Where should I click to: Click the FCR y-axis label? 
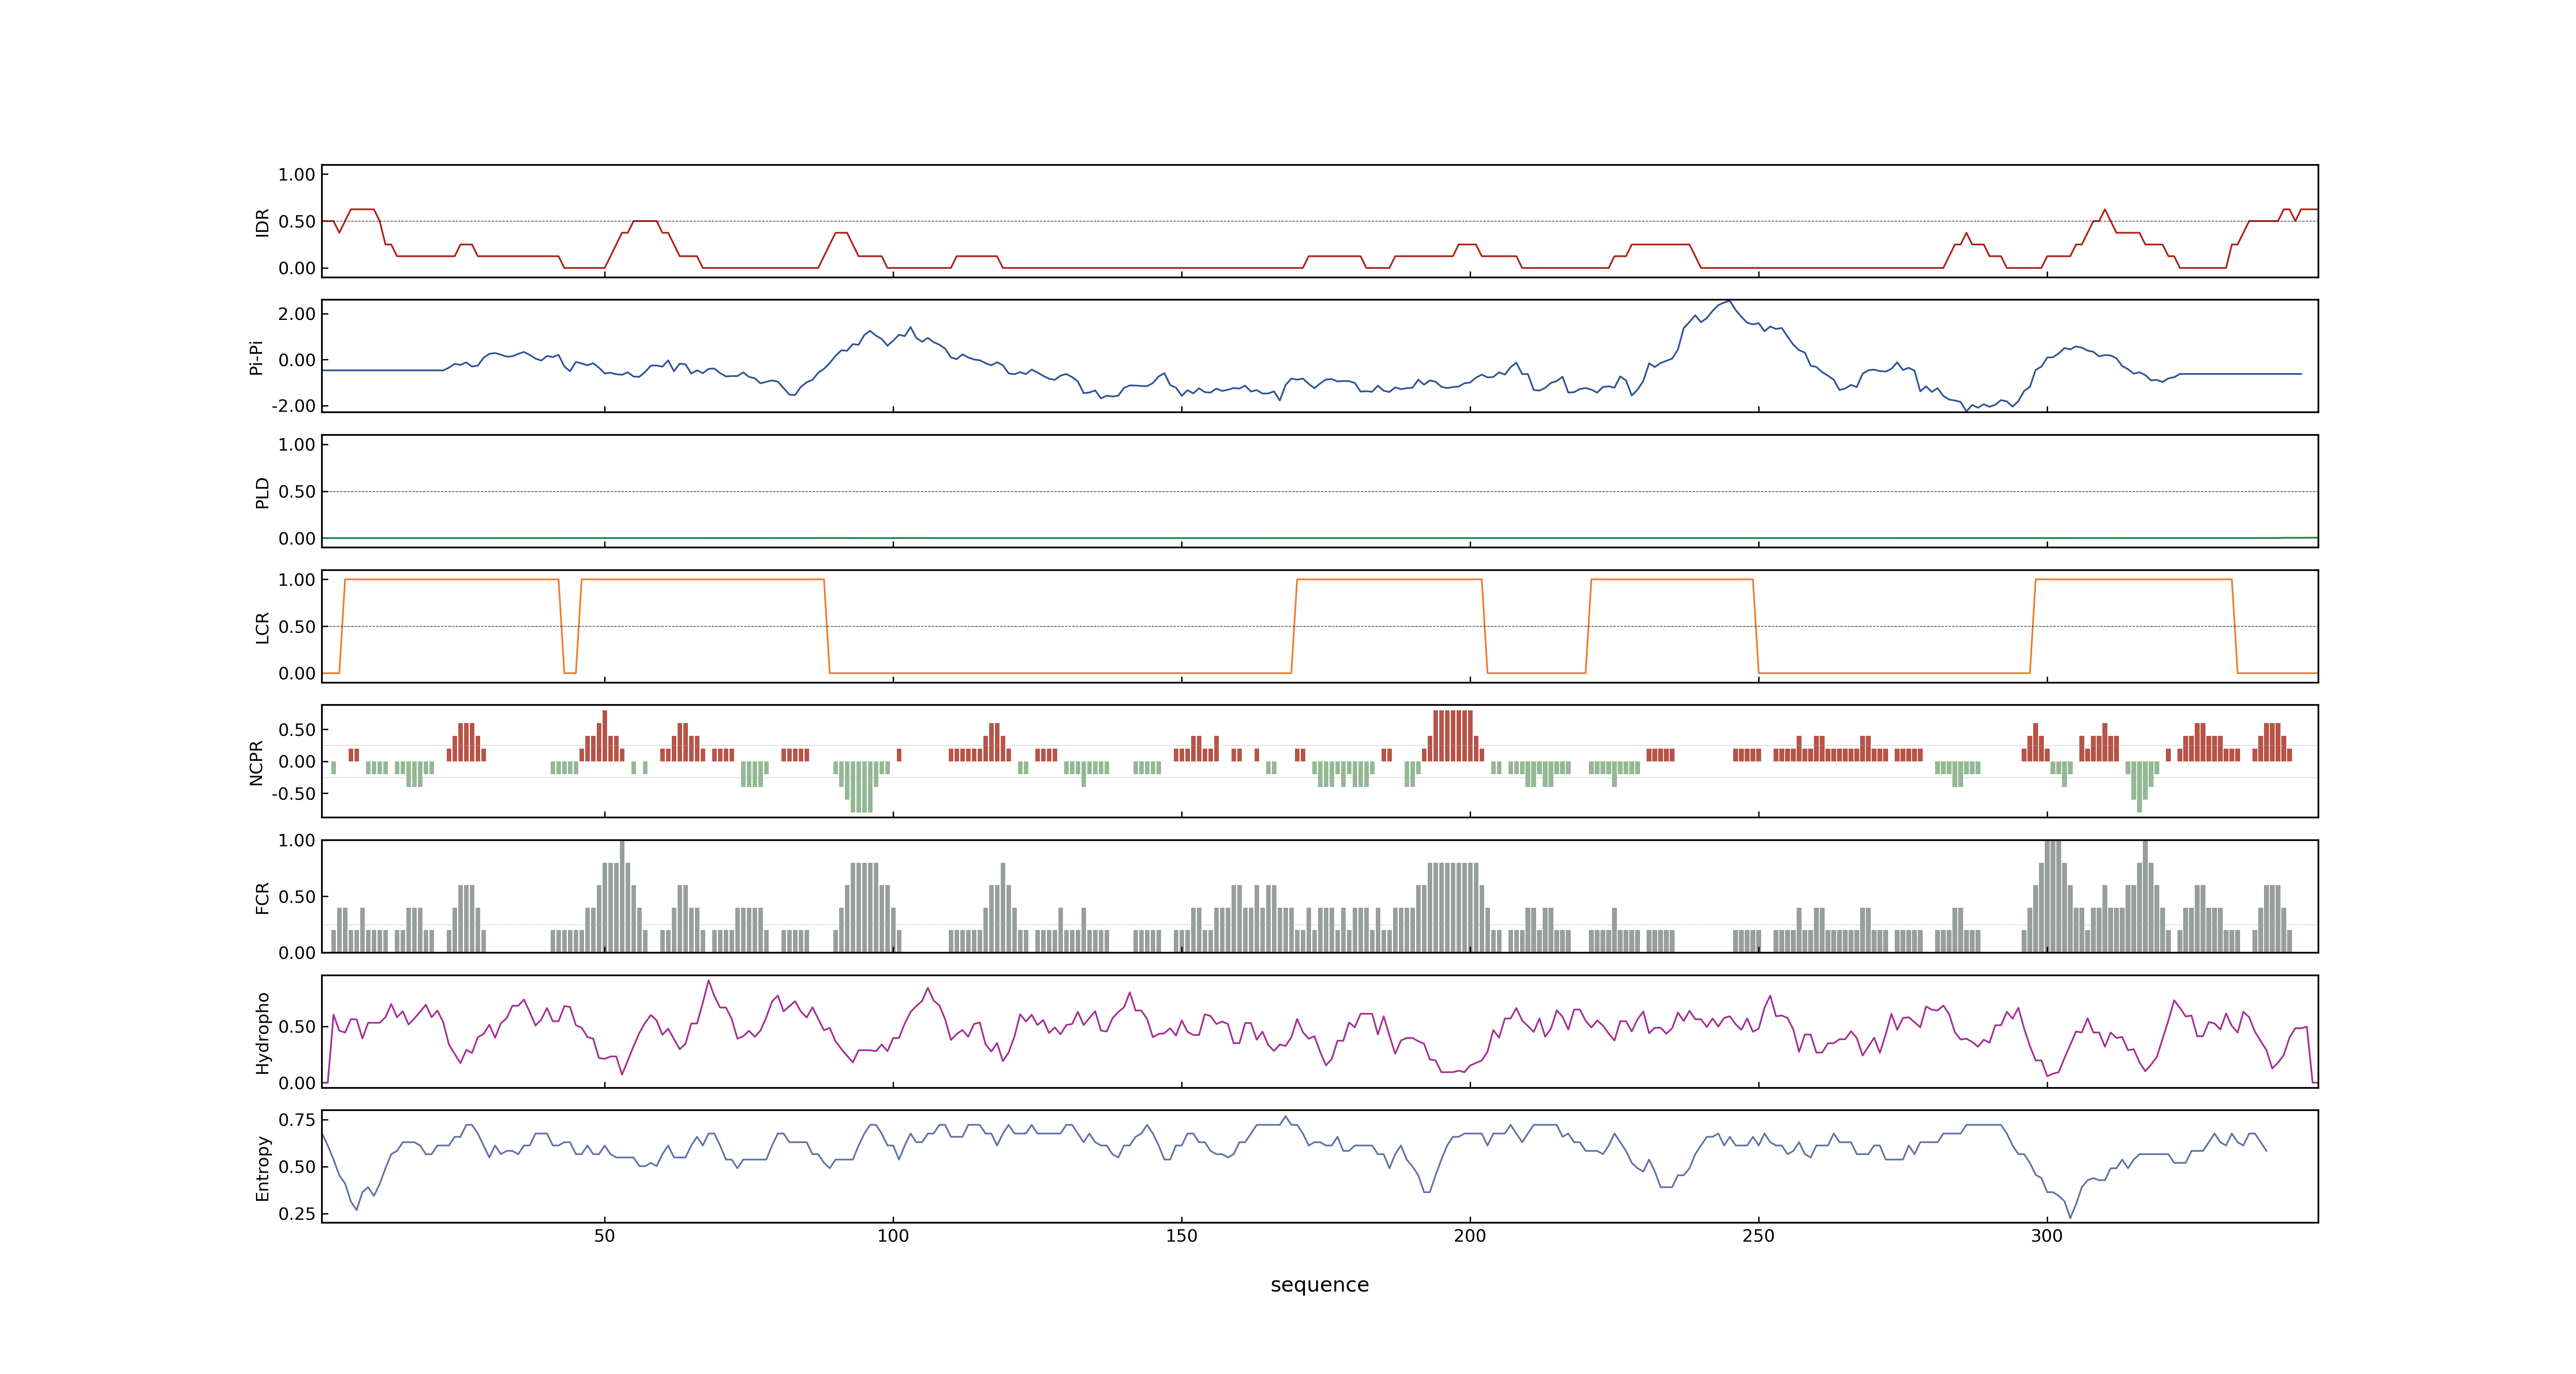tap(263, 898)
